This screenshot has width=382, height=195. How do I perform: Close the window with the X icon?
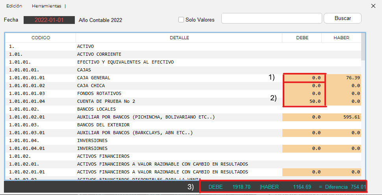[x=373, y=6]
